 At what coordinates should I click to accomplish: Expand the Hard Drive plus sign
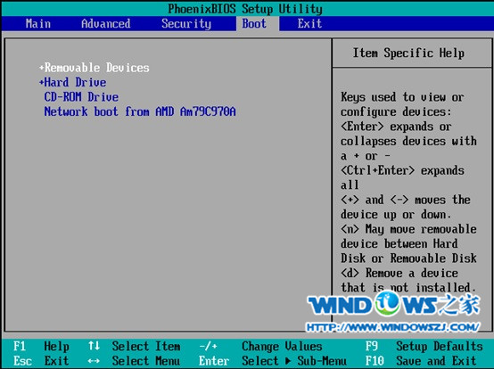(41, 83)
